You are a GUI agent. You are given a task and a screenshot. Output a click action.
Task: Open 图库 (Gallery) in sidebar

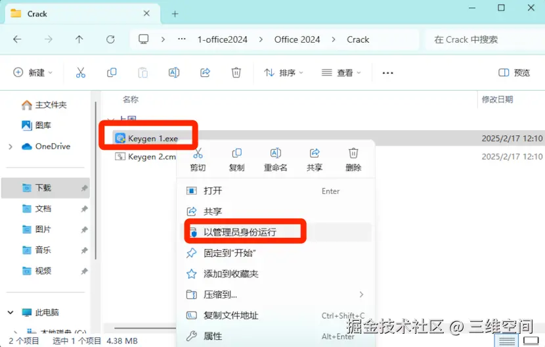[37, 126]
